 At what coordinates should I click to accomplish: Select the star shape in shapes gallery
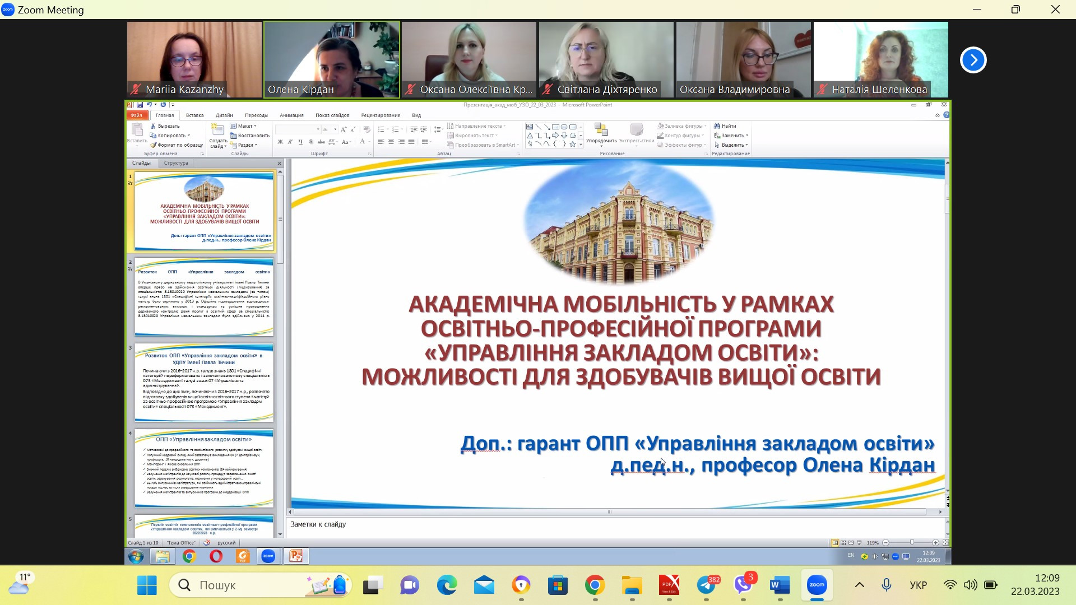click(572, 145)
